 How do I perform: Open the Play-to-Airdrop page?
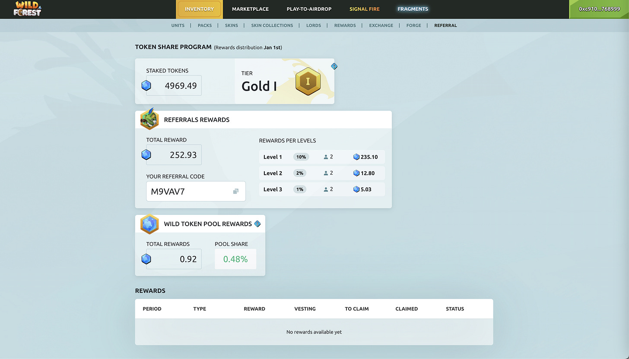[309, 9]
